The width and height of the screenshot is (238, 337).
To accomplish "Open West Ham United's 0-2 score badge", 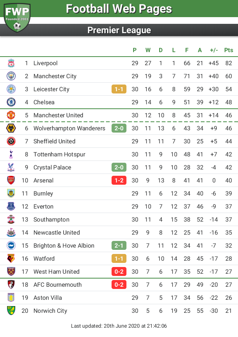I will tap(119, 272).
